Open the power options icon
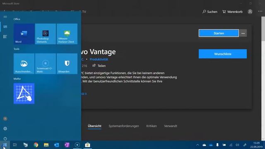The image size is (265, 149). pos(5,139)
